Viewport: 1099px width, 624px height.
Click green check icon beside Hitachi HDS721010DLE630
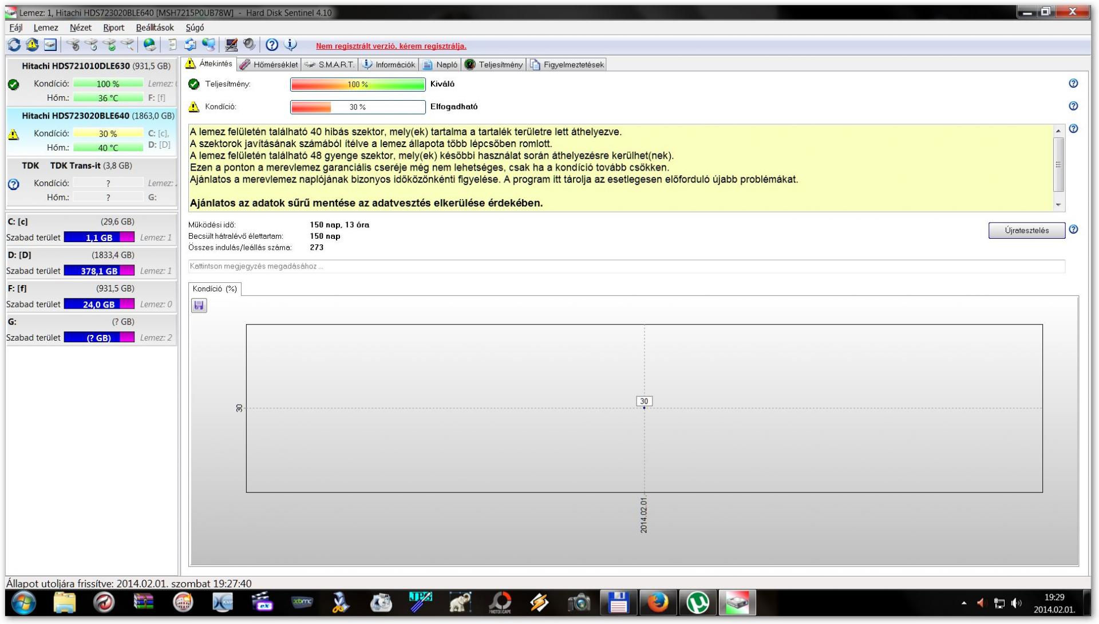[x=14, y=85]
